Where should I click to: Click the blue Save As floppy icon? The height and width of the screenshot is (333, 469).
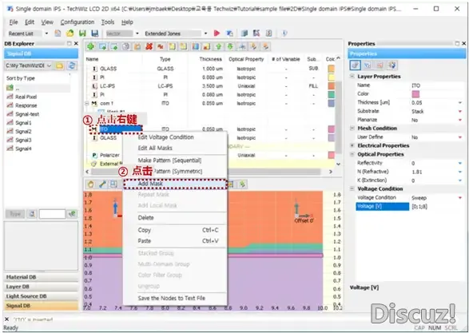95,34
